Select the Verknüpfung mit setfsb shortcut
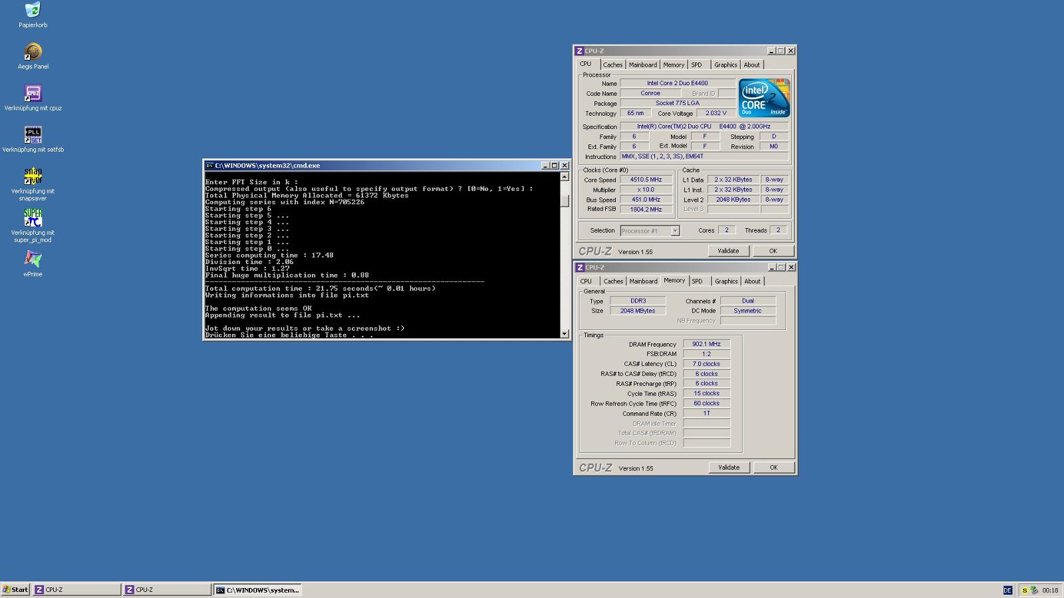Image resolution: width=1064 pixels, height=598 pixels. click(33, 140)
